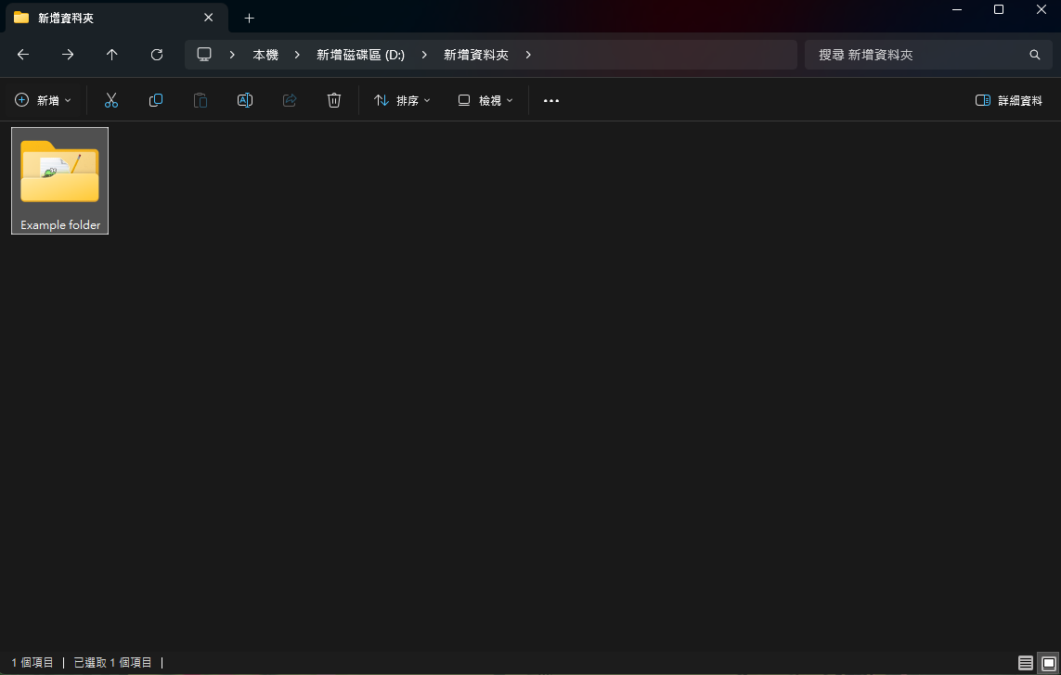Open the 排序 sort dropdown
The width and height of the screenshot is (1061, 675).
[x=402, y=99]
